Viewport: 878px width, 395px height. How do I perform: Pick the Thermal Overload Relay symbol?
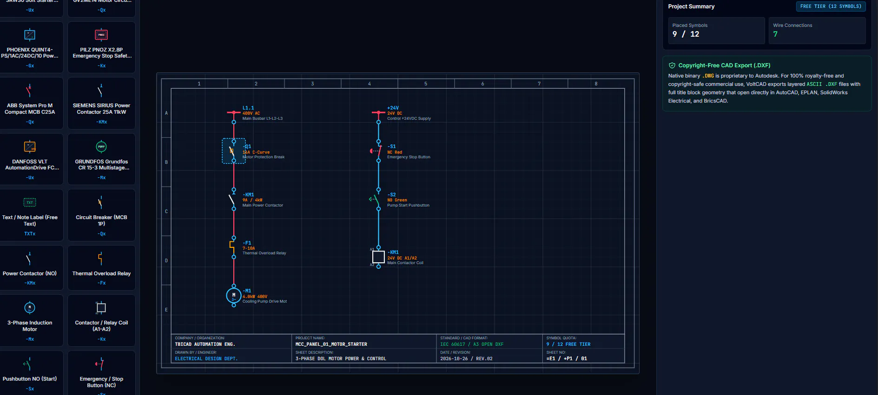pos(101,268)
